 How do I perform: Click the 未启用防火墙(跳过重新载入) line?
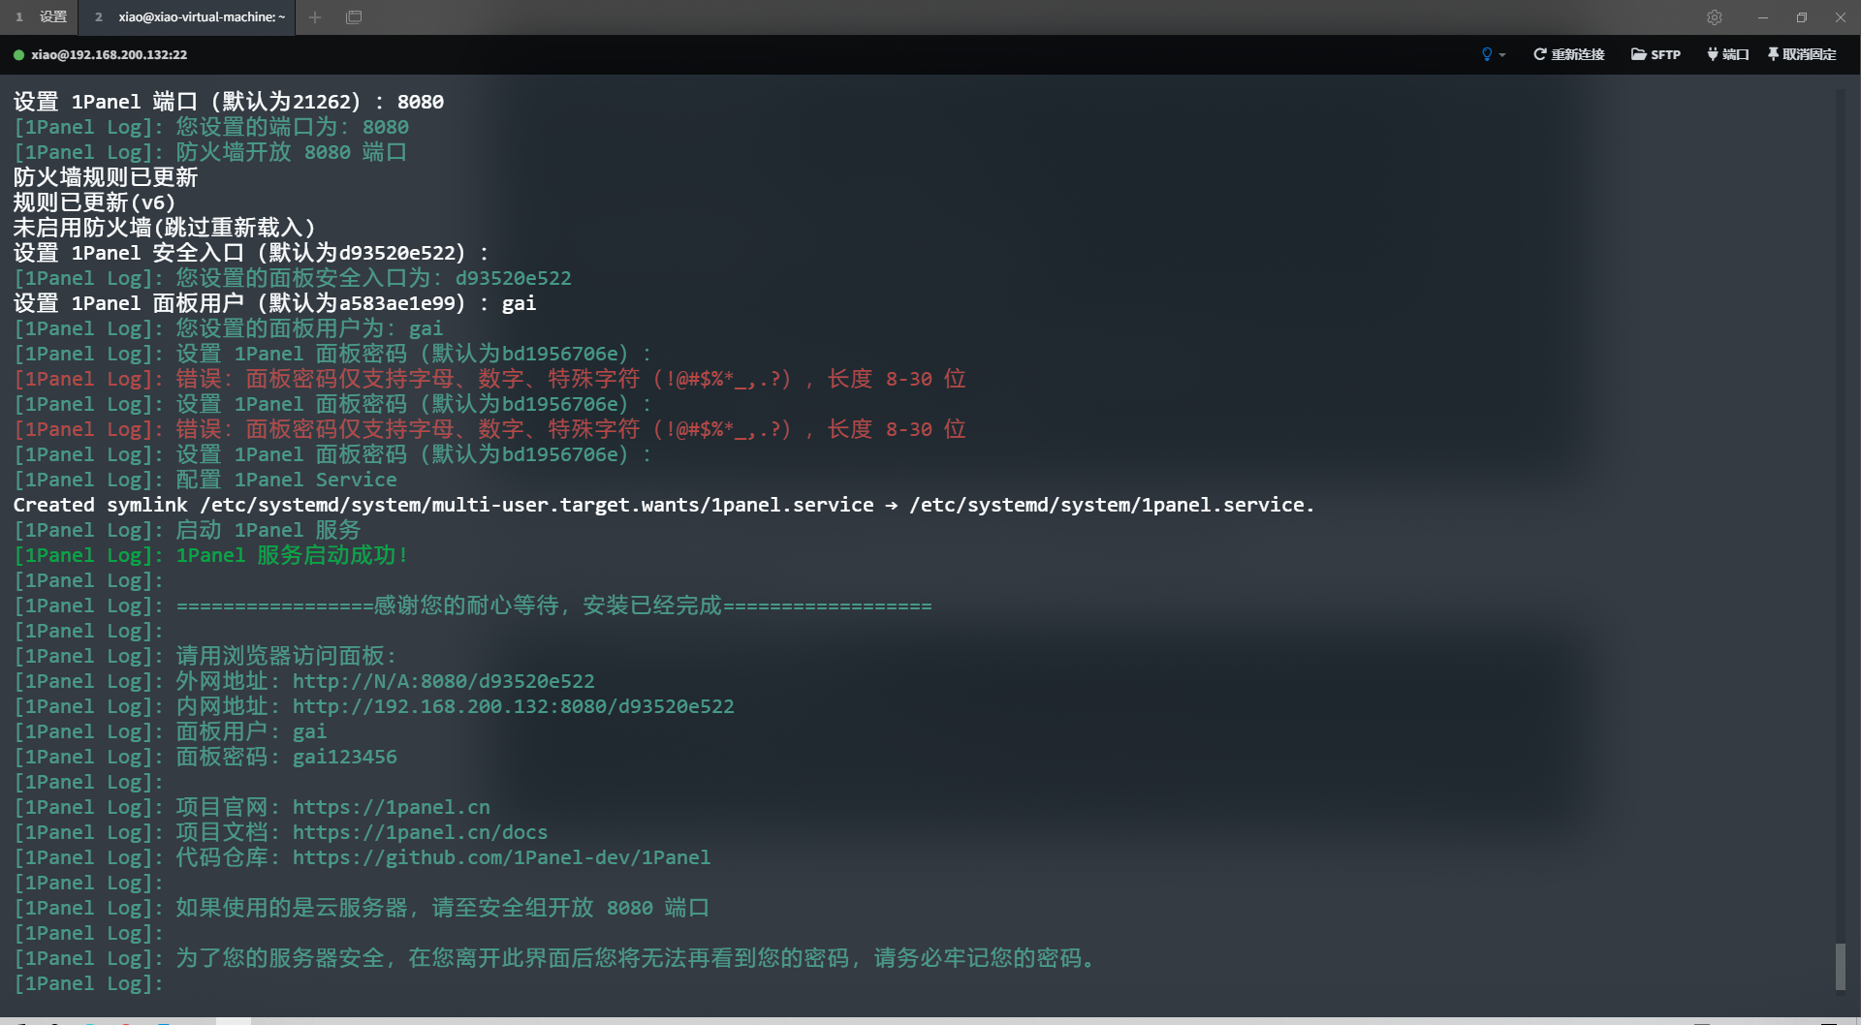(x=165, y=228)
